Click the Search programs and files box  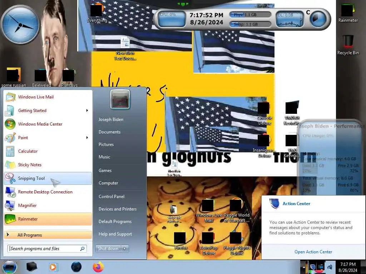point(48,249)
